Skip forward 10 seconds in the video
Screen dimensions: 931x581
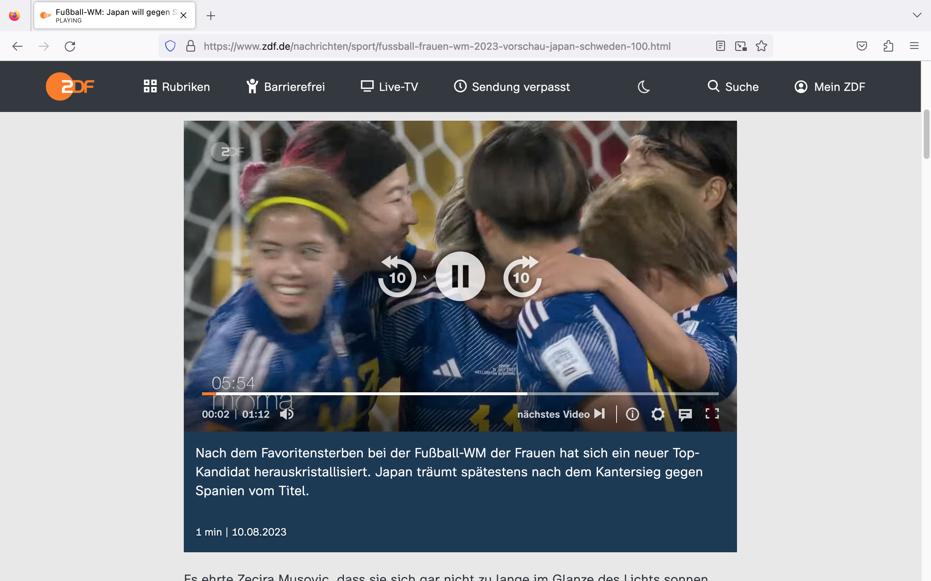522,277
